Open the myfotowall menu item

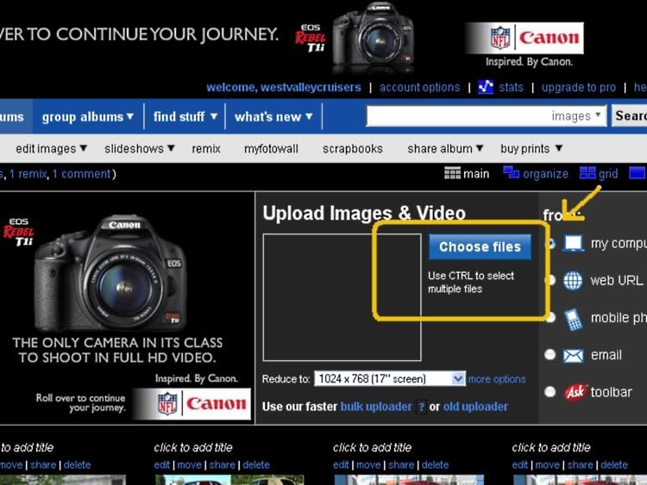coord(271,148)
